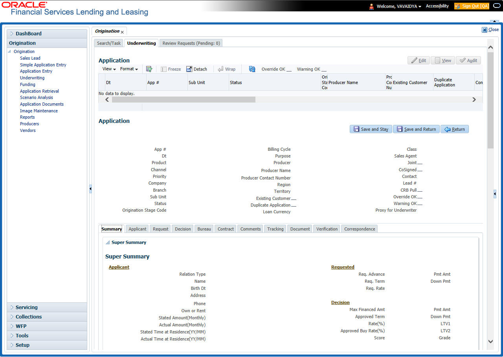This screenshot has height=357, width=503.
Task: Toggle the Override OK checkbox in the table toolbar
Action: pyautogui.click(x=289, y=70)
